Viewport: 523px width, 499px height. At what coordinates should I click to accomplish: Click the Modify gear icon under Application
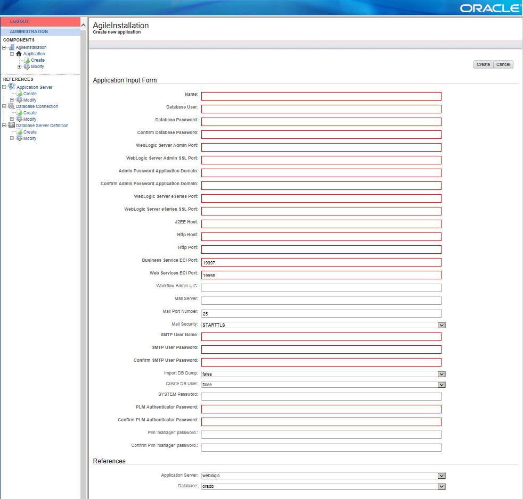coord(27,66)
